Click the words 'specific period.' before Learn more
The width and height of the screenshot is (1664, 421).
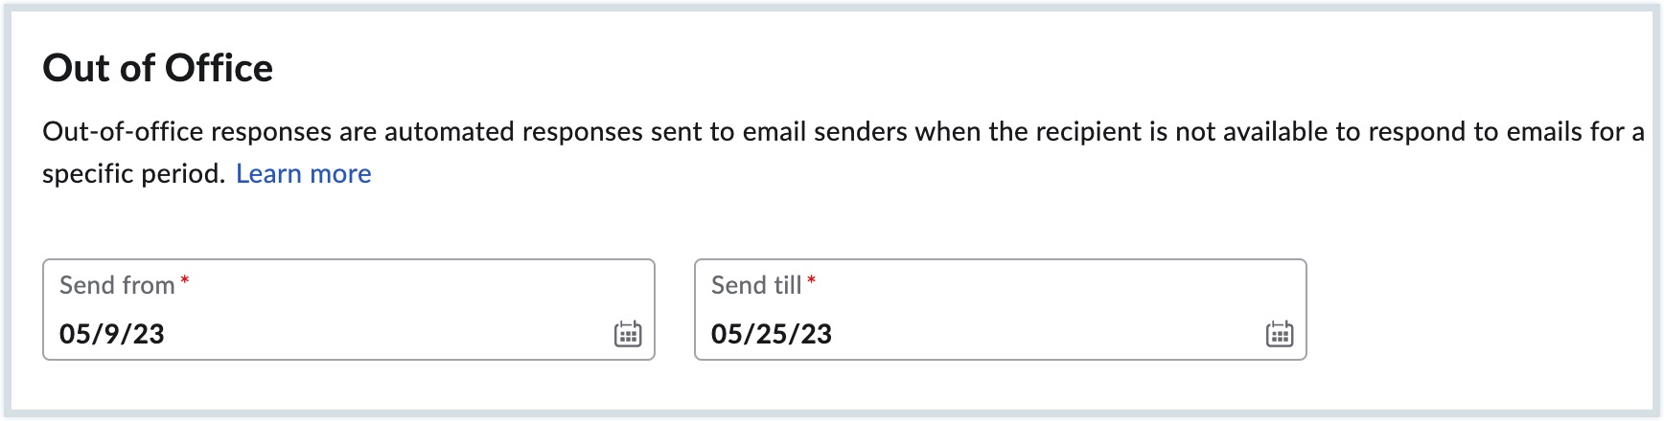tap(134, 174)
